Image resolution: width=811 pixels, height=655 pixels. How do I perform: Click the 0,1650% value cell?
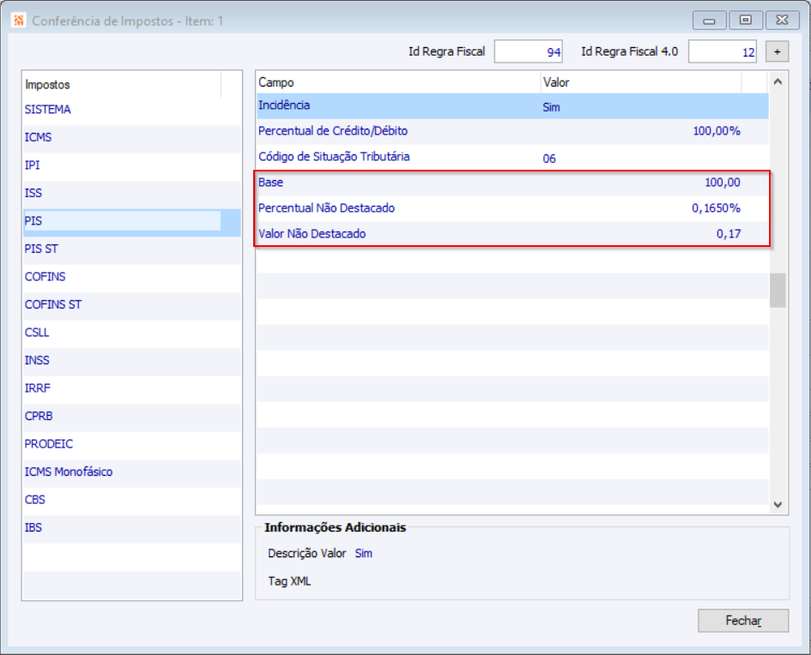[x=716, y=208]
